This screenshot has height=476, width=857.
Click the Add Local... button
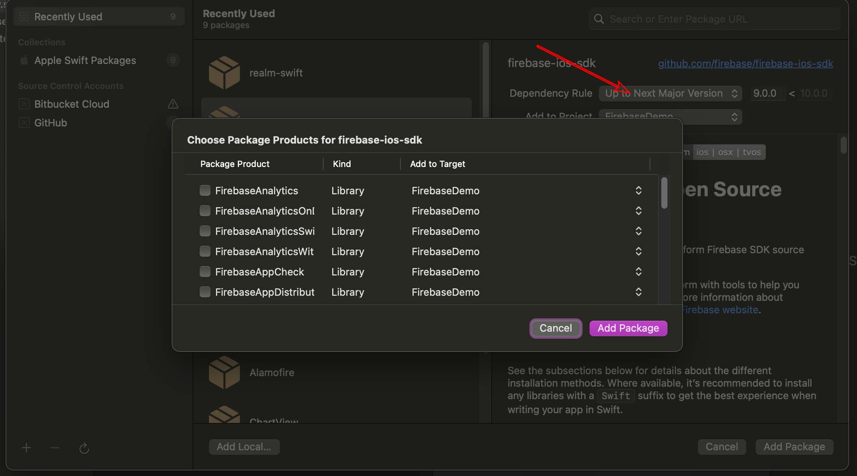(244, 447)
